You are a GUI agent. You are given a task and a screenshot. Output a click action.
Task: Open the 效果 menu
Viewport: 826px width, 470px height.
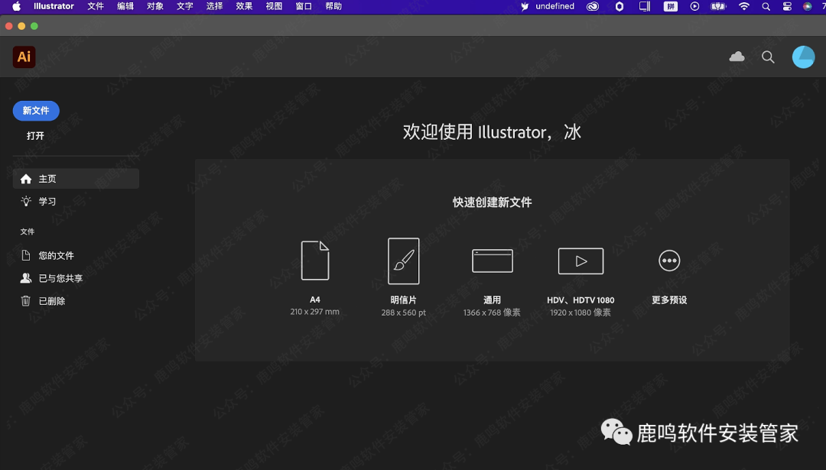(x=244, y=6)
